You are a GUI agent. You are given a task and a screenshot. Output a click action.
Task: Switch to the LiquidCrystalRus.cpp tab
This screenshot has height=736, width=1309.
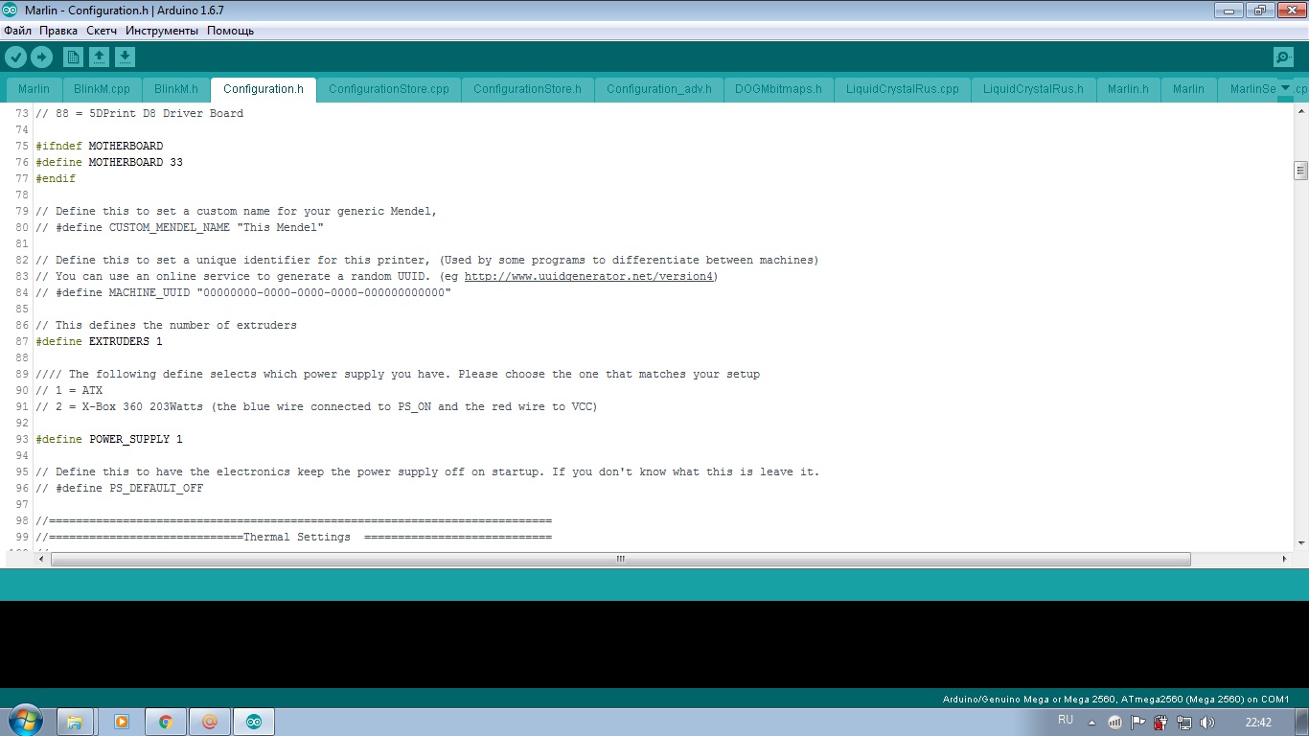[x=903, y=89]
